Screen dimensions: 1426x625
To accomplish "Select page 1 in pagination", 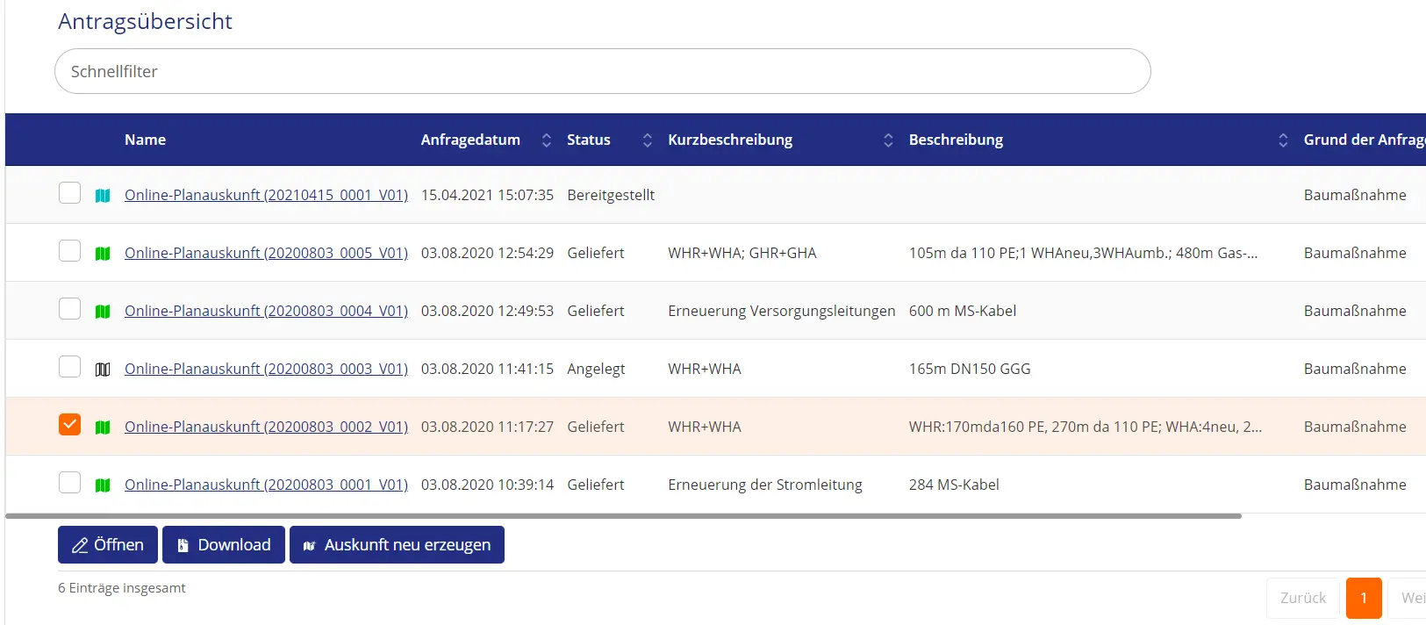I will (1364, 598).
